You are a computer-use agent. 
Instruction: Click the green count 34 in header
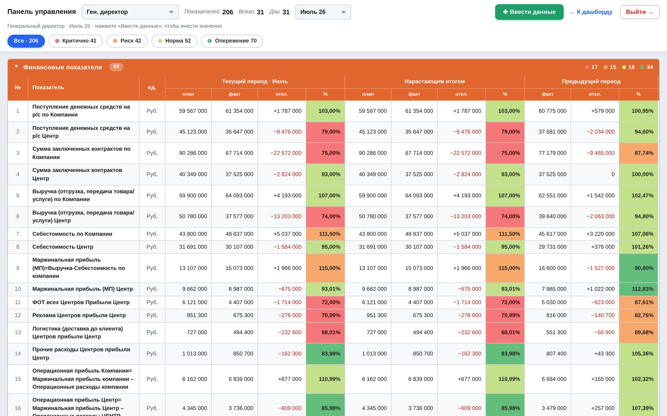(647, 67)
